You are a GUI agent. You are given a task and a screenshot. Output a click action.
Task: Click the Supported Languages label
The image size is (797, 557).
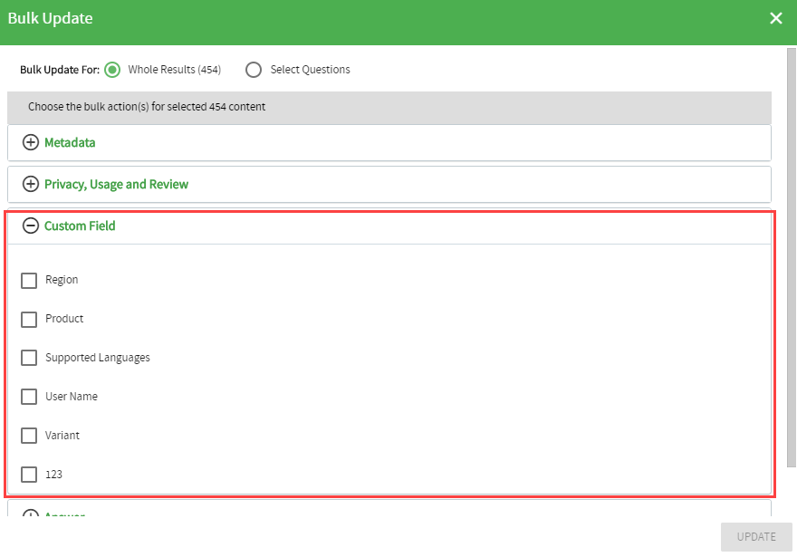98,358
